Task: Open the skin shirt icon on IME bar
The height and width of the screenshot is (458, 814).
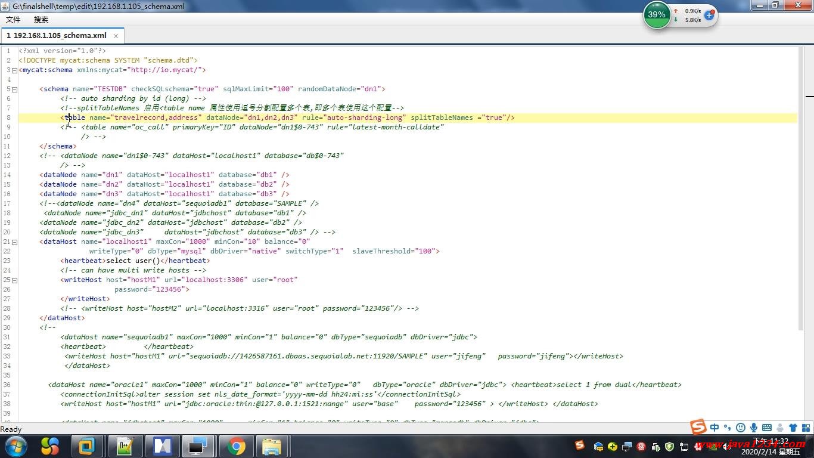Action: (x=793, y=428)
